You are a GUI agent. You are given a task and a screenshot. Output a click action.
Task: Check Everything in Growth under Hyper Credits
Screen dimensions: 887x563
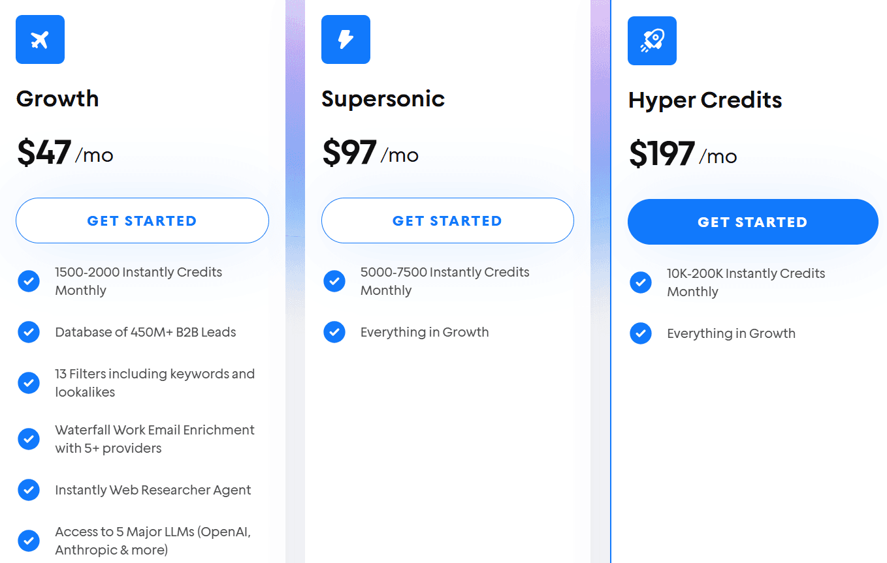pyautogui.click(x=640, y=333)
